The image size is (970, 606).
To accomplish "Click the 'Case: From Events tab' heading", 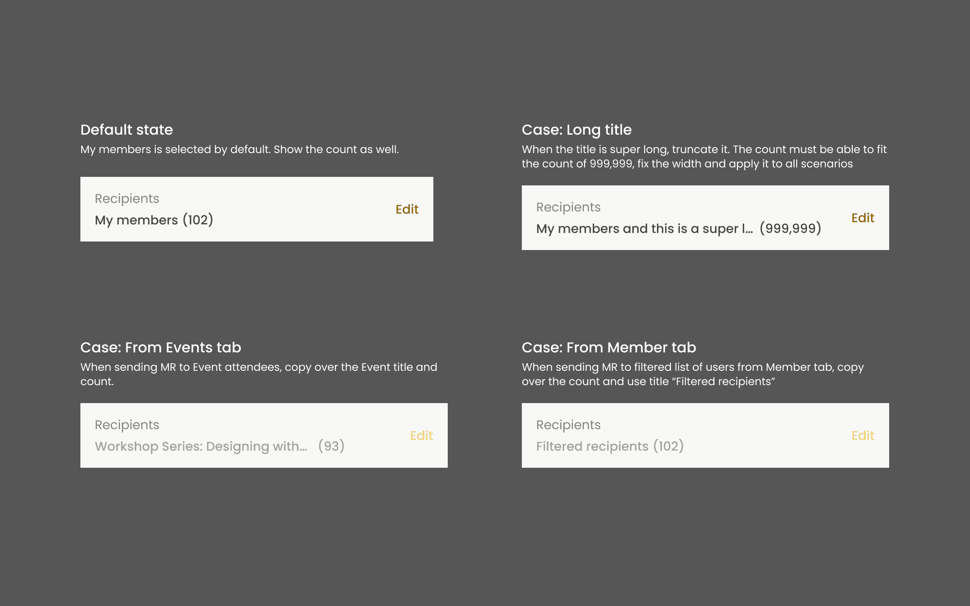I will coord(161,347).
